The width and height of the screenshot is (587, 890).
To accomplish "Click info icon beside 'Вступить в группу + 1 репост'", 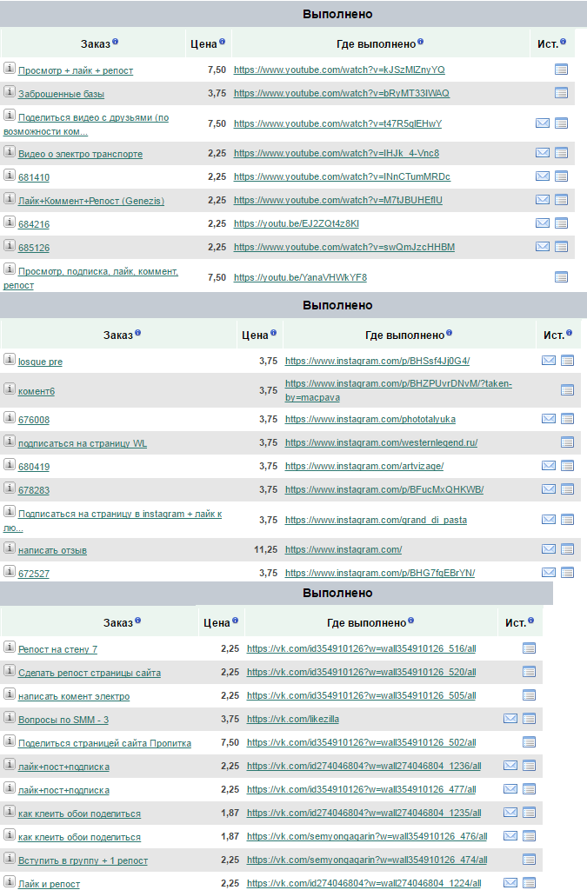I will point(9,858).
